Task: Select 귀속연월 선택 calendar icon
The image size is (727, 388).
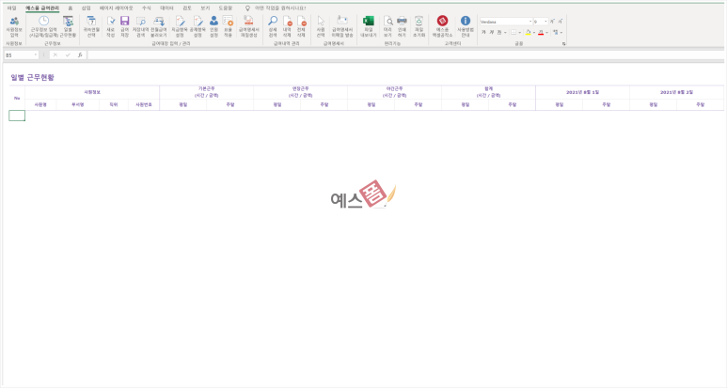Action: click(91, 22)
